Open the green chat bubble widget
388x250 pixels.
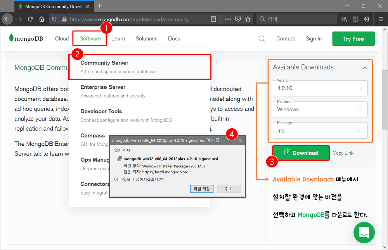click(364, 233)
